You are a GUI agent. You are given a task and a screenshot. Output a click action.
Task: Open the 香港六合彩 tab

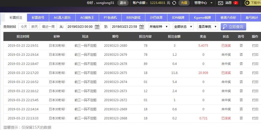tap(228, 18)
